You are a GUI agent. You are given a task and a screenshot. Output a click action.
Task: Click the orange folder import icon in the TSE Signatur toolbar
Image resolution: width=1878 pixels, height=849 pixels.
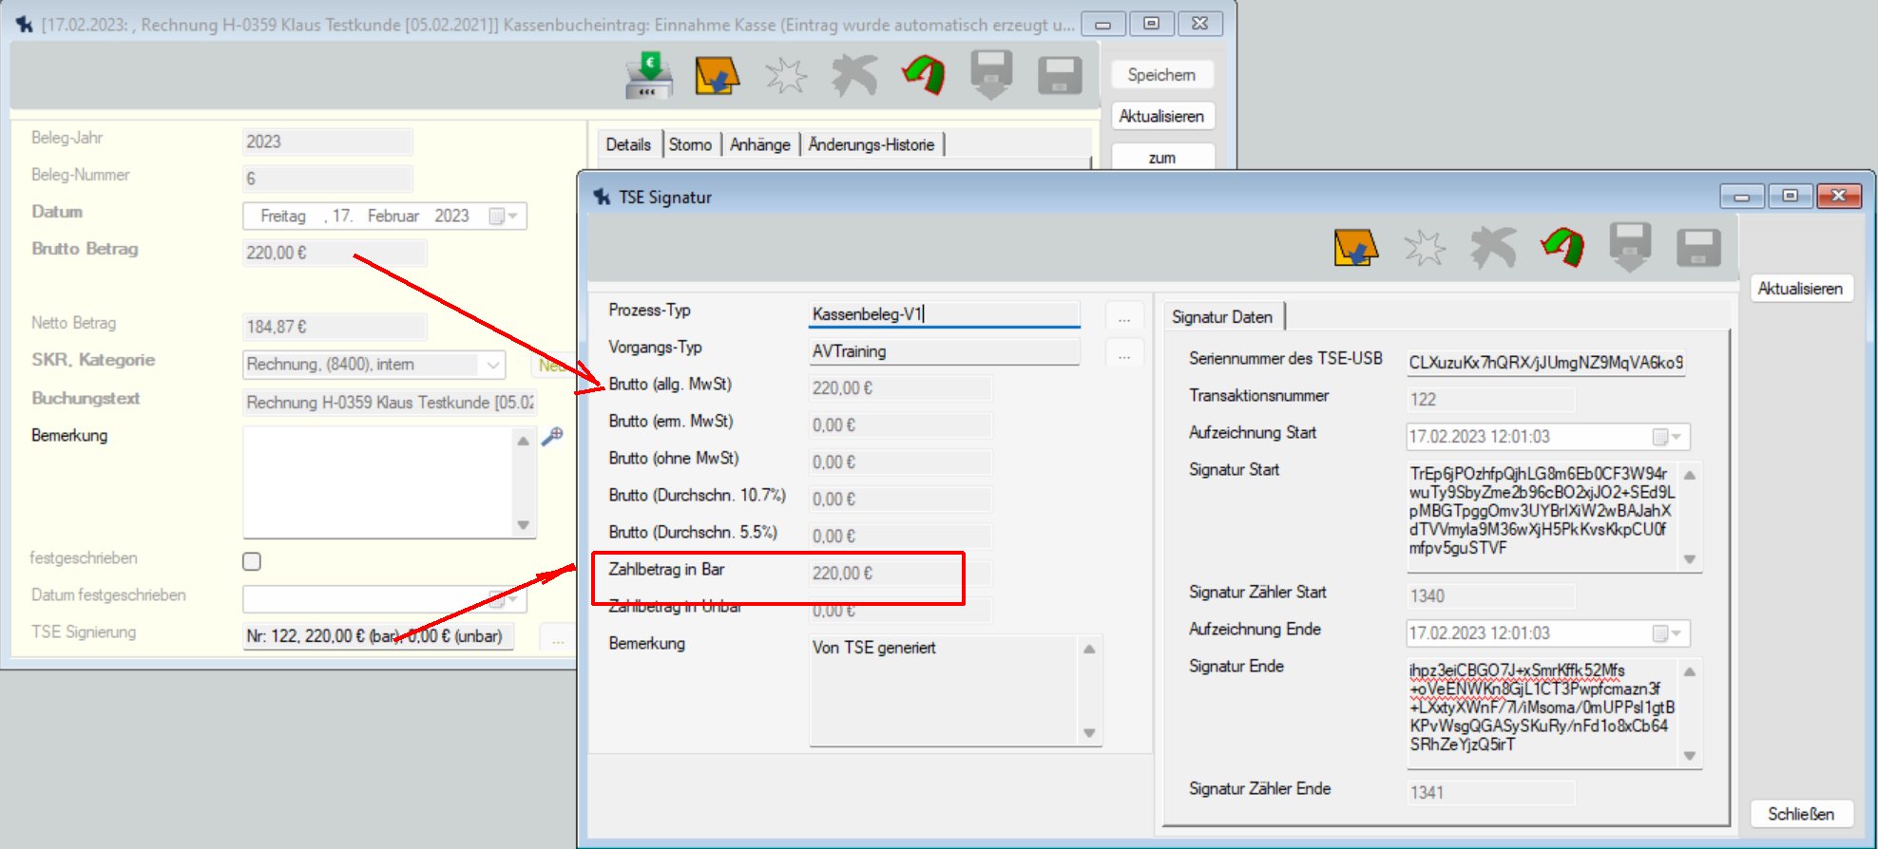click(1355, 249)
